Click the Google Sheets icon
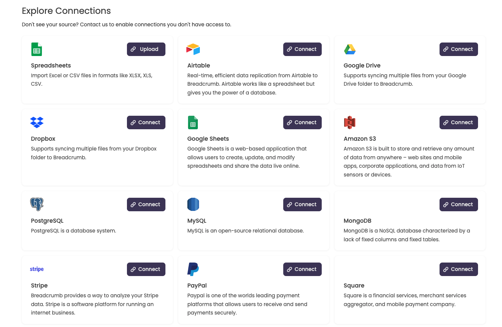Image resolution: width=502 pixels, height=327 pixels. click(193, 122)
